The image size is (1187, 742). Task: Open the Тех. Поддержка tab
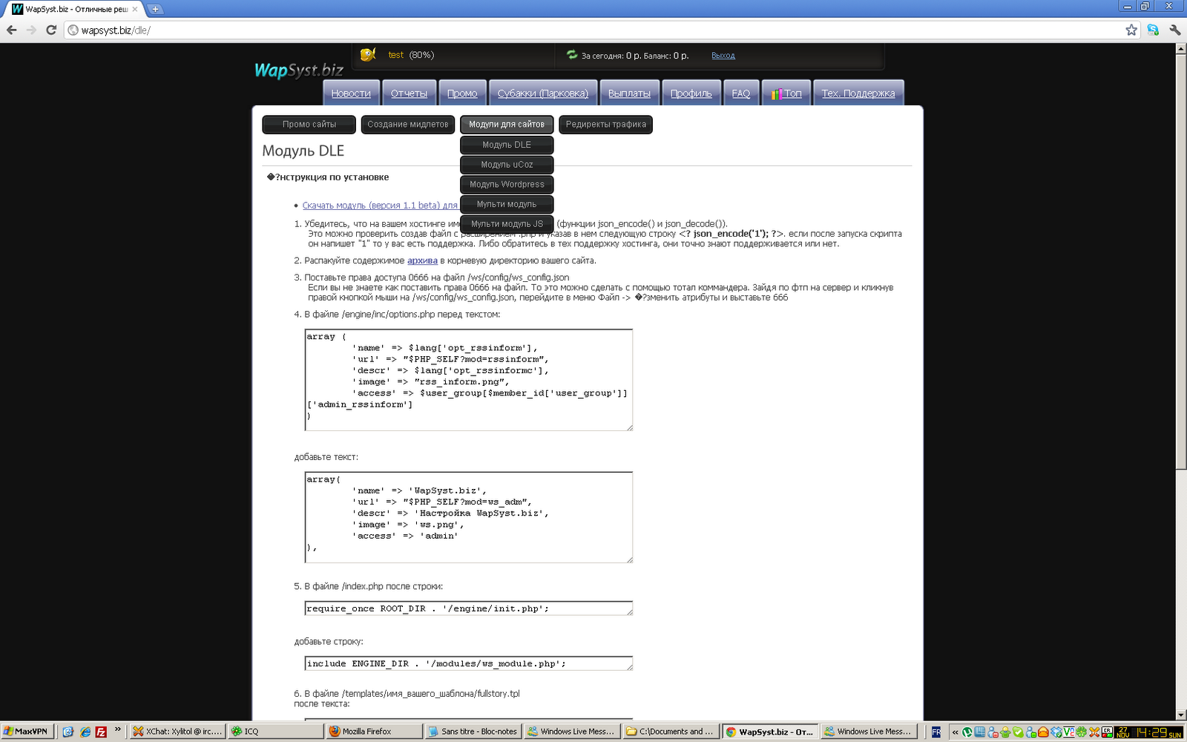click(858, 93)
